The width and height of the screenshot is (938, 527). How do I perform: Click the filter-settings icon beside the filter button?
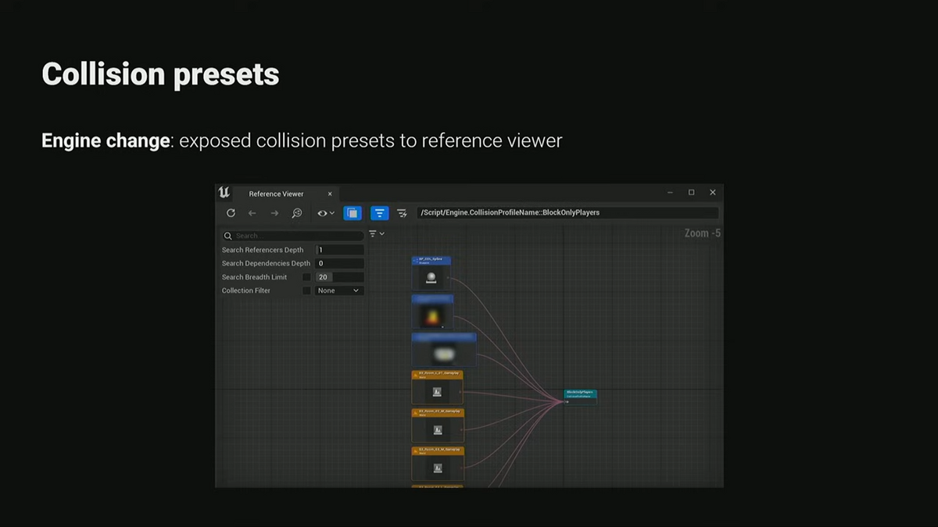(x=401, y=213)
